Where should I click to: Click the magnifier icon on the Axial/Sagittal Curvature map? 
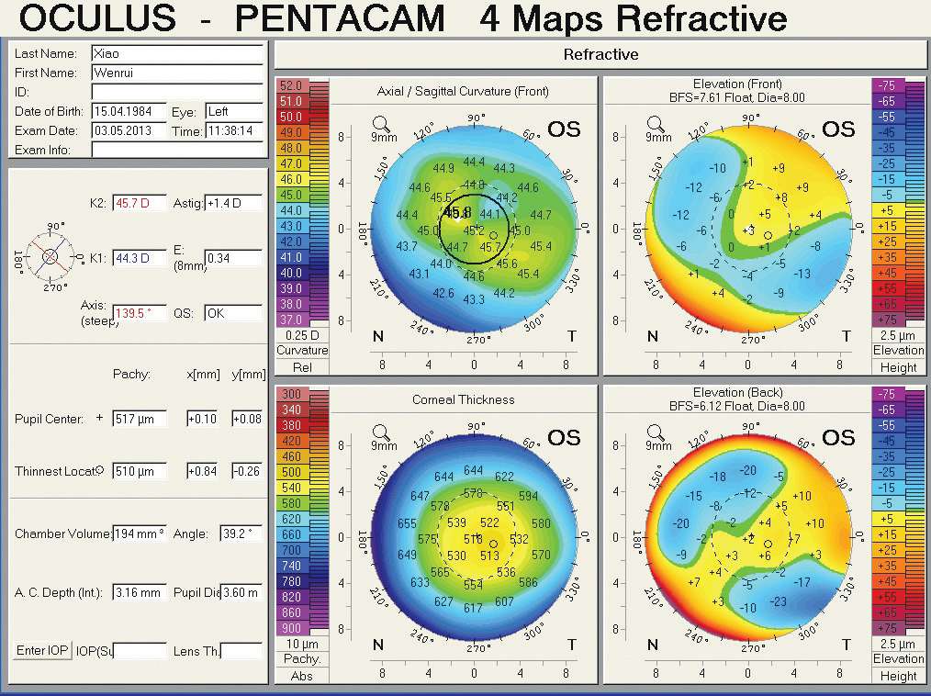pyautogui.click(x=379, y=124)
